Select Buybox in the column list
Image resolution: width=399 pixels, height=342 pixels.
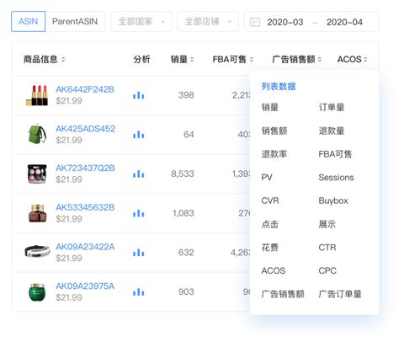pyautogui.click(x=333, y=200)
